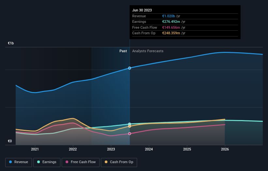Viewport: 268px width, 171px height.
Task: Click the teal Earnings data point marker
Action: (130, 124)
